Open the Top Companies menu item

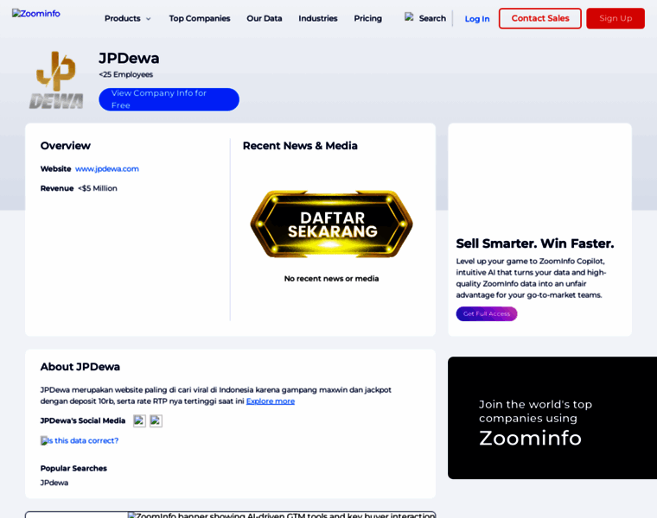coord(200,18)
